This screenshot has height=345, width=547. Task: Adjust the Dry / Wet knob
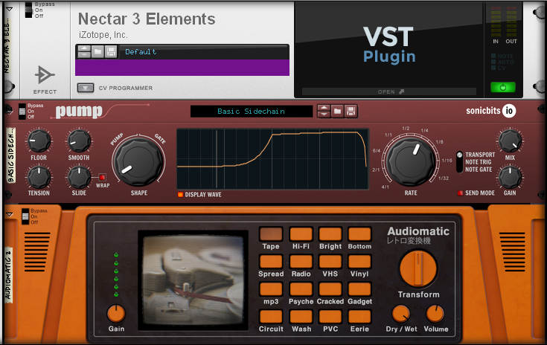[401, 314]
